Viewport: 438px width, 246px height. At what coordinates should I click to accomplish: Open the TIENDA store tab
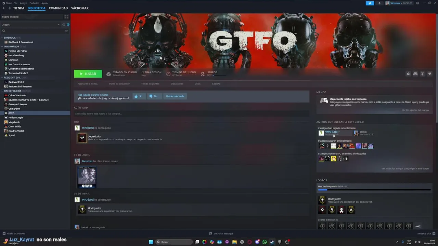coord(18,8)
